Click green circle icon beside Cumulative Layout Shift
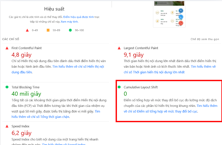The height and width of the screenshot is (145, 222). point(119,87)
